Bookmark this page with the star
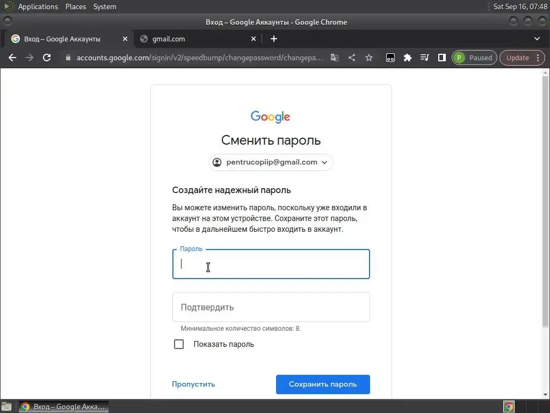This screenshot has width=550, height=413. [x=369, y=58]
